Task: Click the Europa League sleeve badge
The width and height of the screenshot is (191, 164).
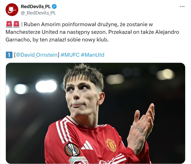Action: point(72,150)
